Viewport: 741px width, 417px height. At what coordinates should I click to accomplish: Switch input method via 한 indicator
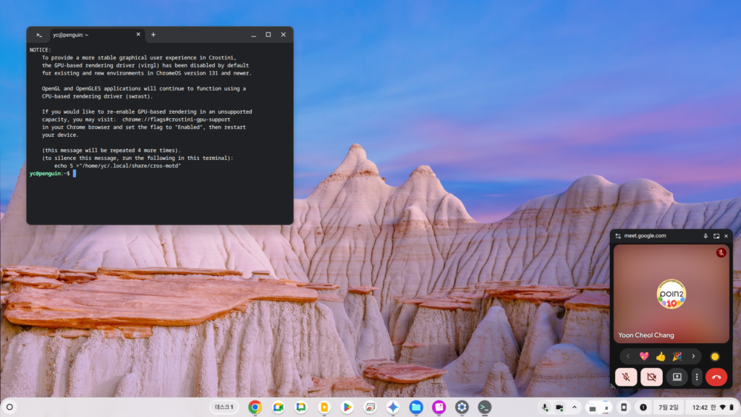[713, 407]
